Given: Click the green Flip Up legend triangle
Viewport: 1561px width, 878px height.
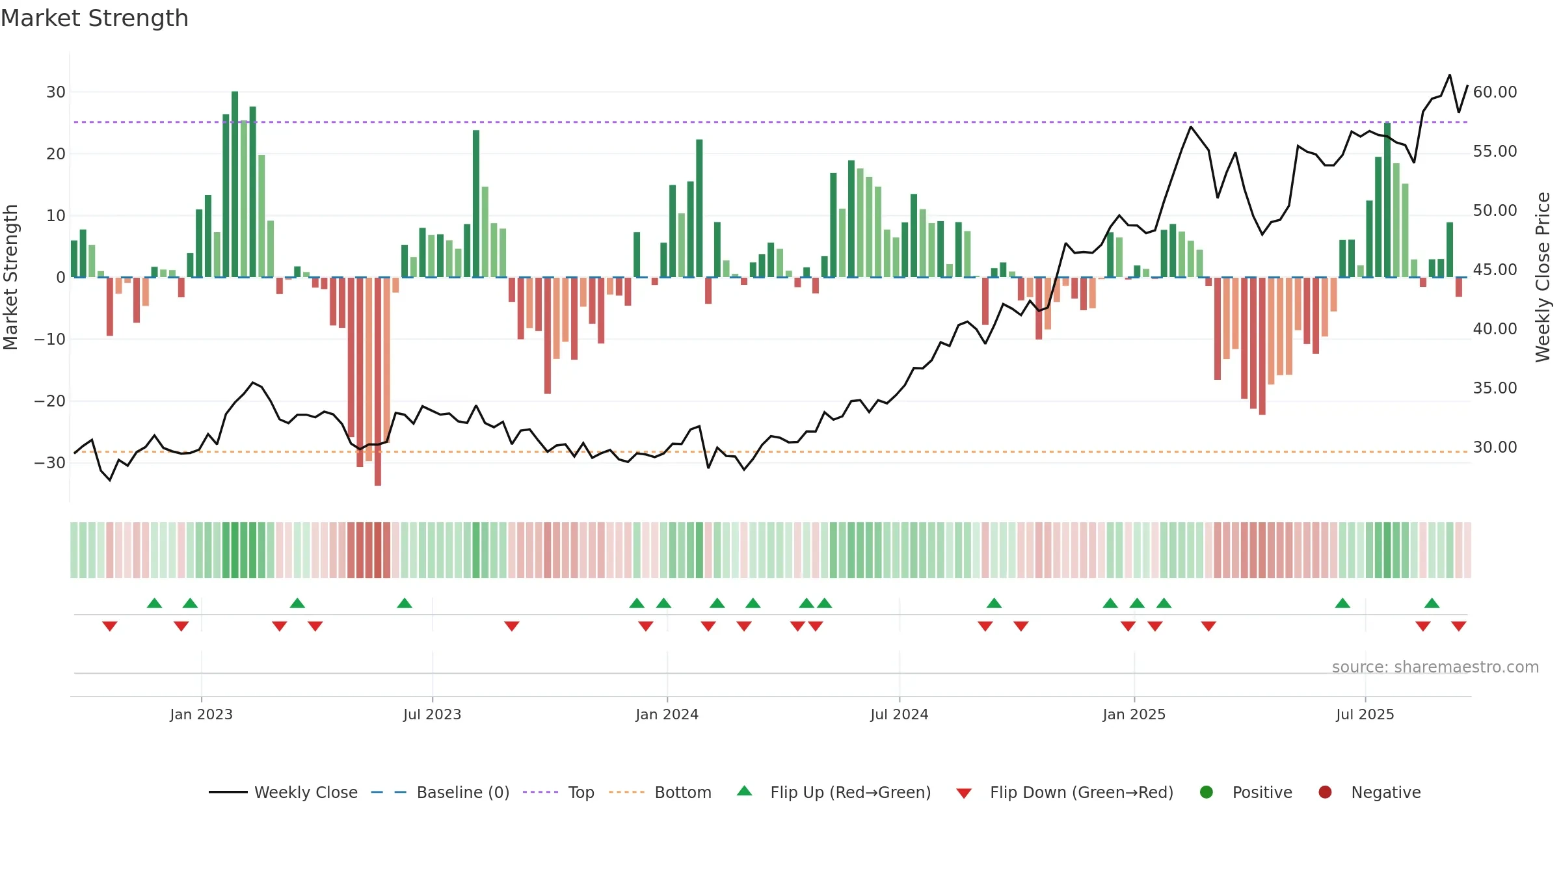Looking at the screenshot, I should coord(745,791).
